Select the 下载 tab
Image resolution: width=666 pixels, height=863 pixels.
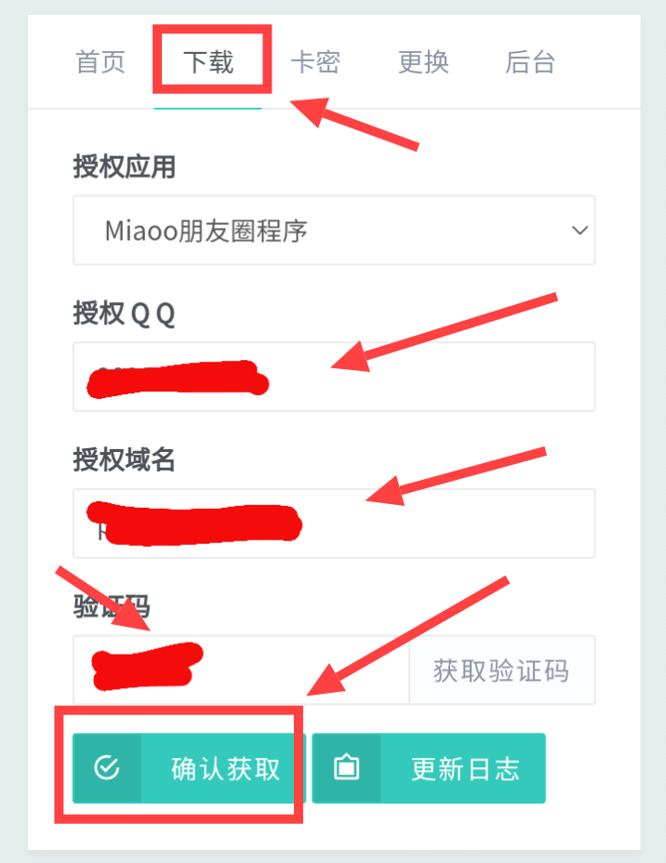click(x=208, y=61)
